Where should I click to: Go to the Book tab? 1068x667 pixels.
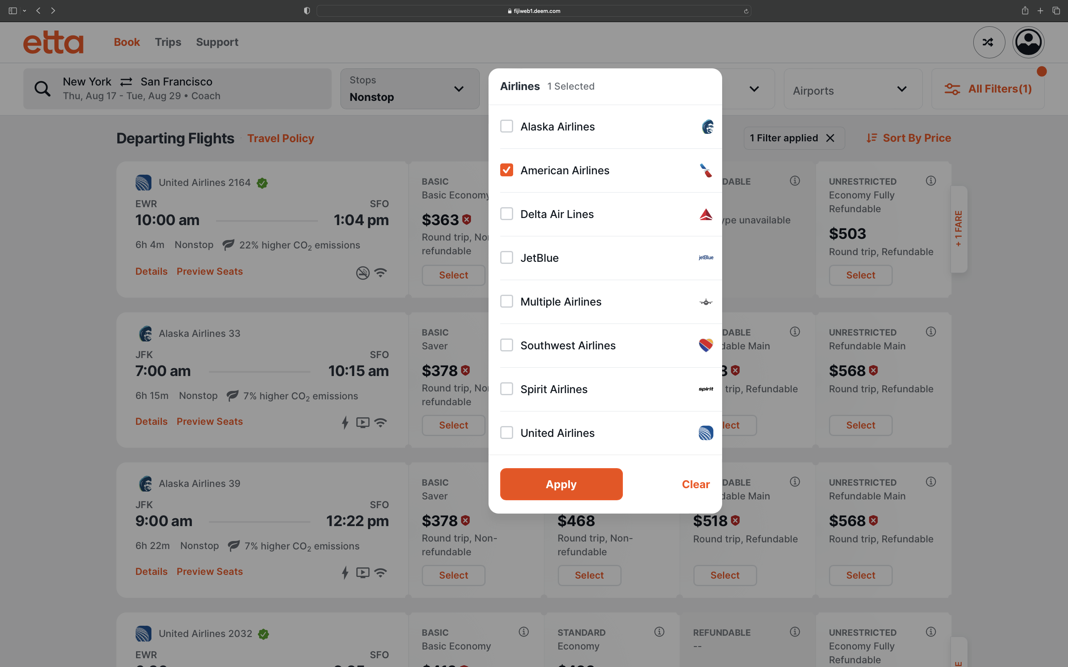point(127,42)
